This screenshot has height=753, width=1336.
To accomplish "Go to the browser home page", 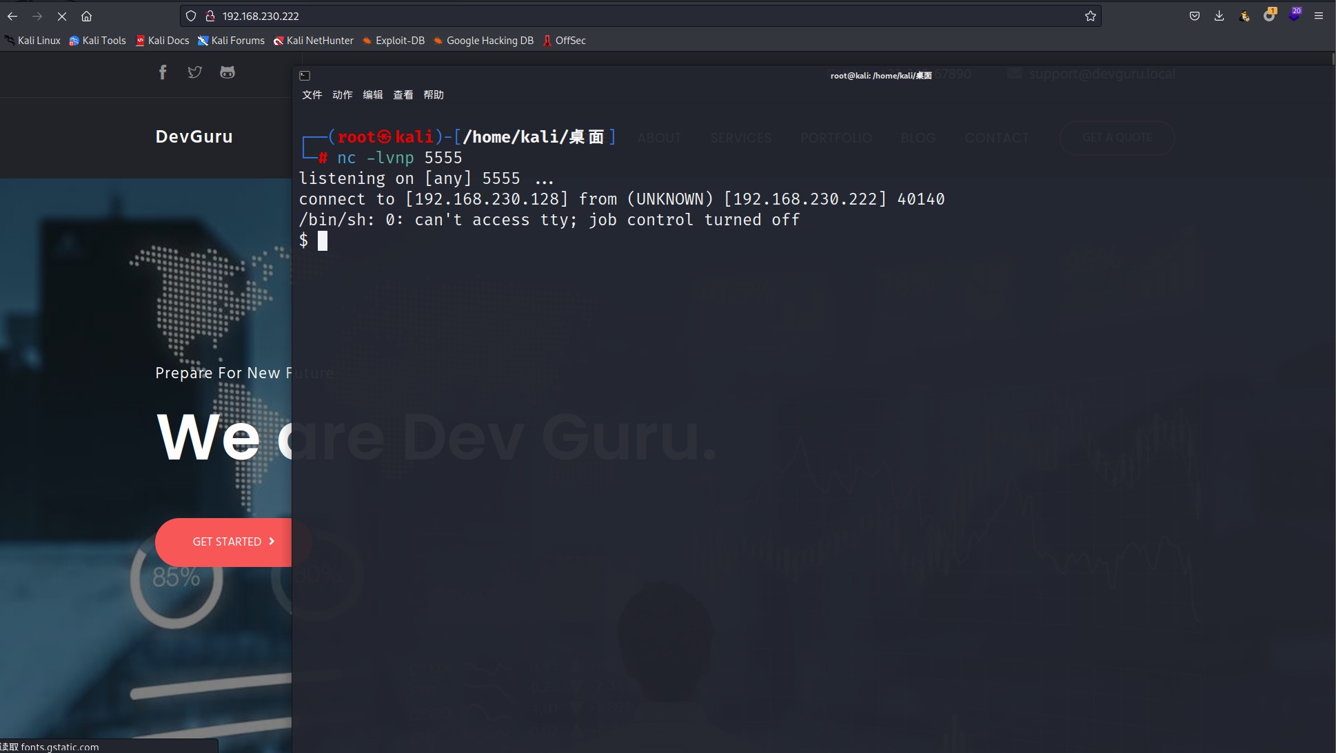I will click(x=86, y=16).
